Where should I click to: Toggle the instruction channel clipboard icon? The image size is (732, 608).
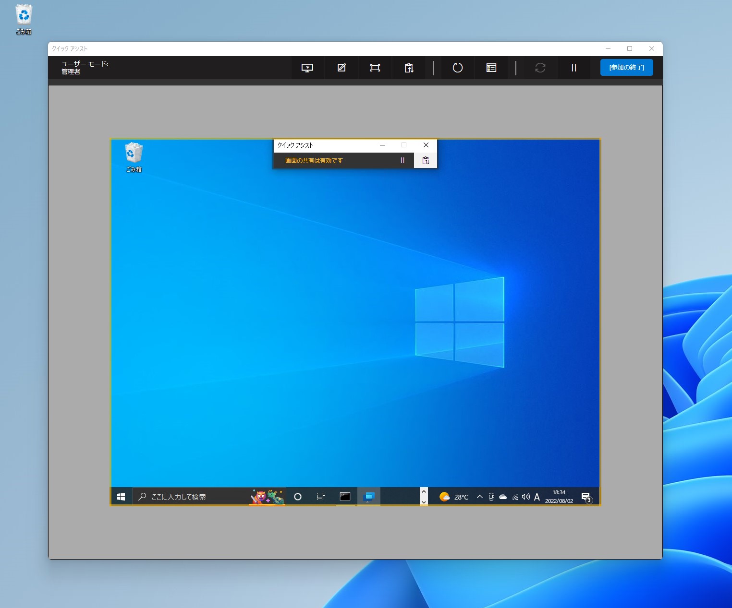pos(409,68)
